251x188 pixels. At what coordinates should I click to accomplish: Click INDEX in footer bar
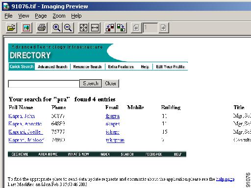pyautogui.click(x=105, y=154)
